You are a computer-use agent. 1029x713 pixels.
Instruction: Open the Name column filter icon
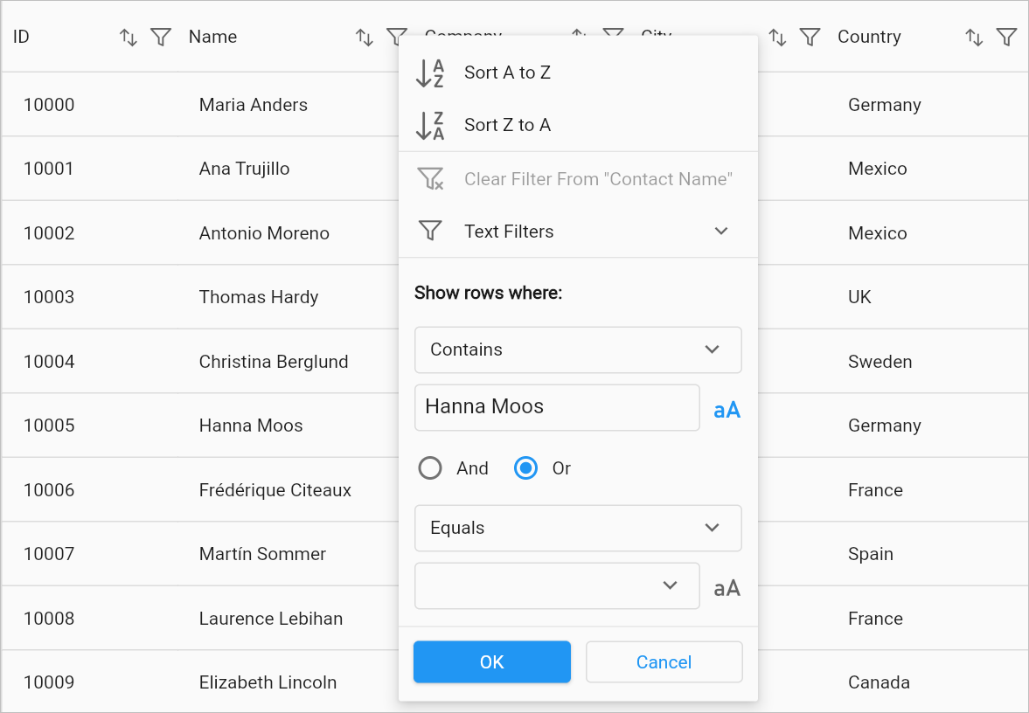pos(396,36)
